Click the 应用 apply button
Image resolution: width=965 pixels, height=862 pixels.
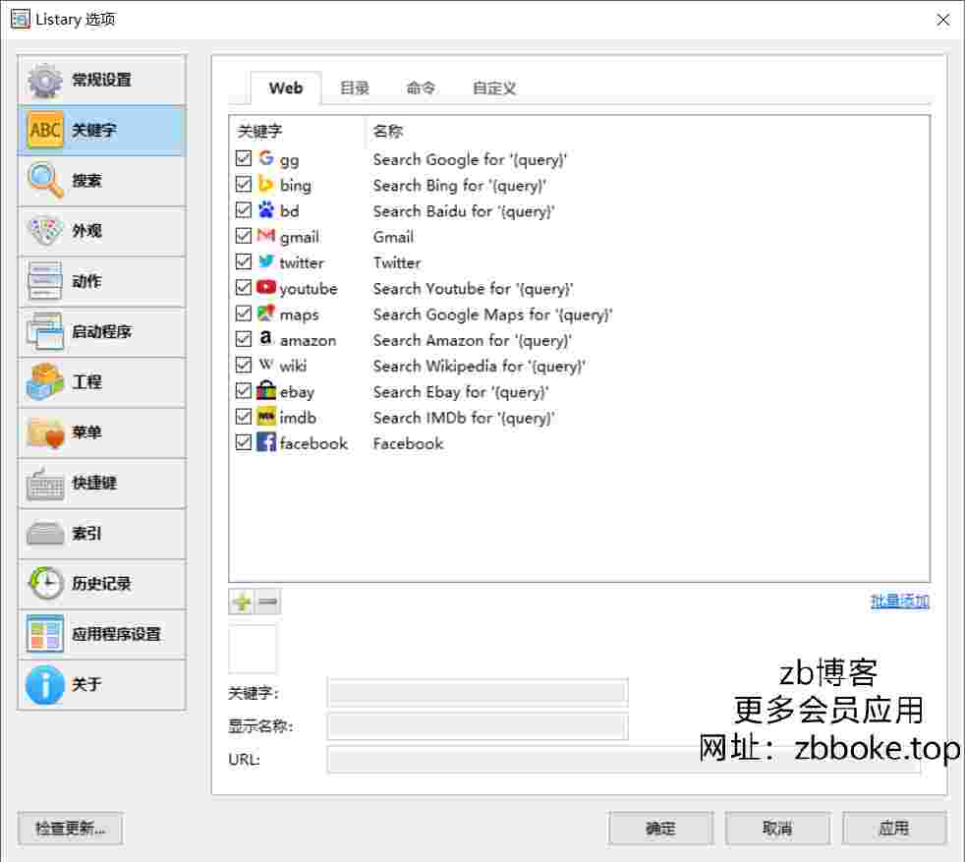coord(893,829)
